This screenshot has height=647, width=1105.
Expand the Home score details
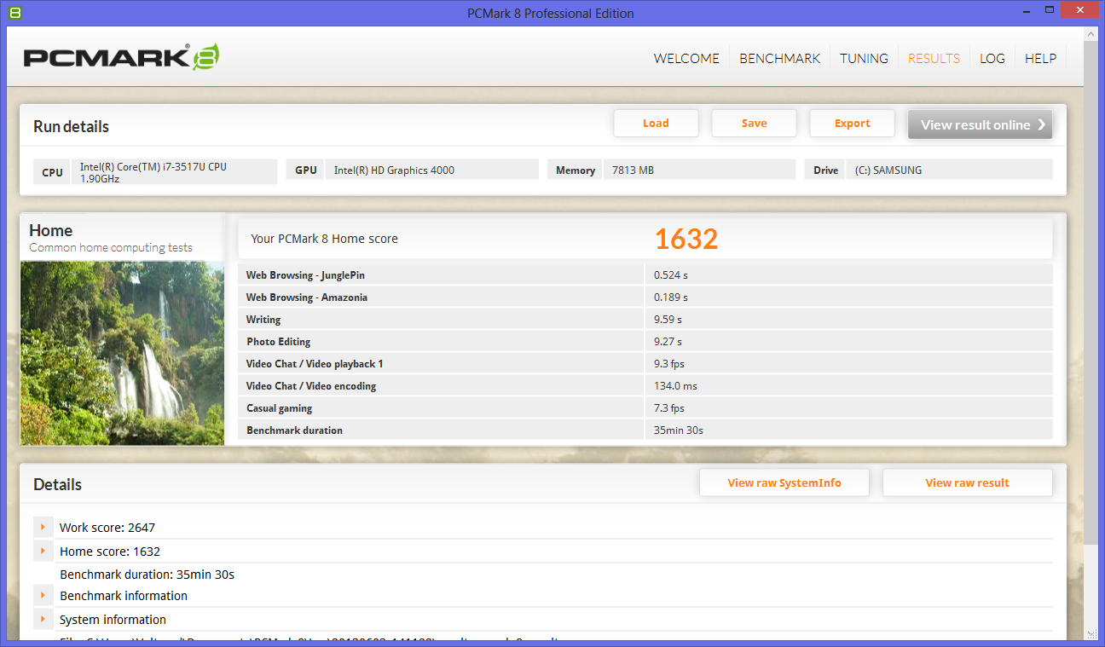pyautogui.click(x=43, y=551)
